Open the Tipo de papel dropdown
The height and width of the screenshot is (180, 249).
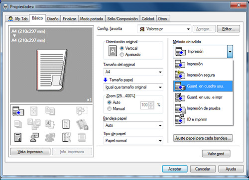(x=133, y=141)
